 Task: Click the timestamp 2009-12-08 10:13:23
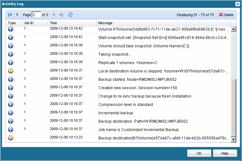pos(66,137)
